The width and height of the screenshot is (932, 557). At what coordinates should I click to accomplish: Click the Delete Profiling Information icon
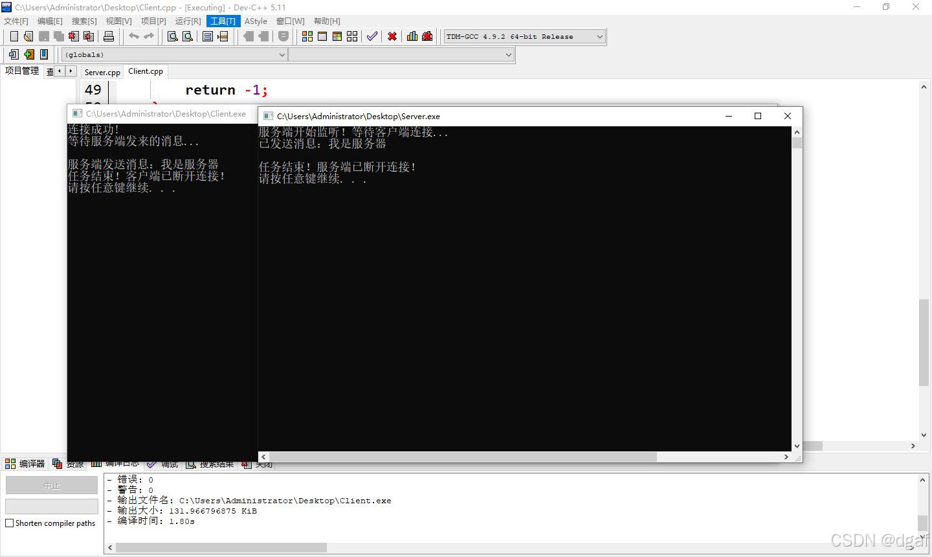click(427, 36)
